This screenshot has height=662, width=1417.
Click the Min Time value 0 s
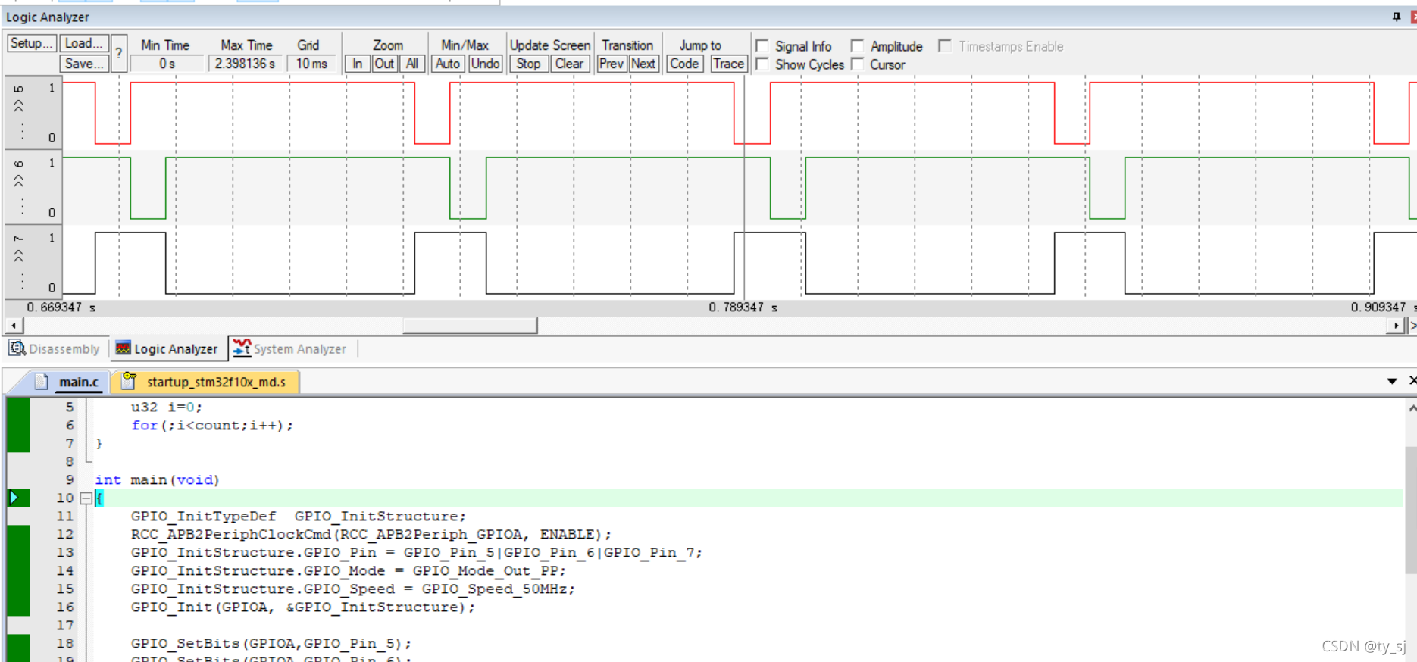[x=167, y=64]
